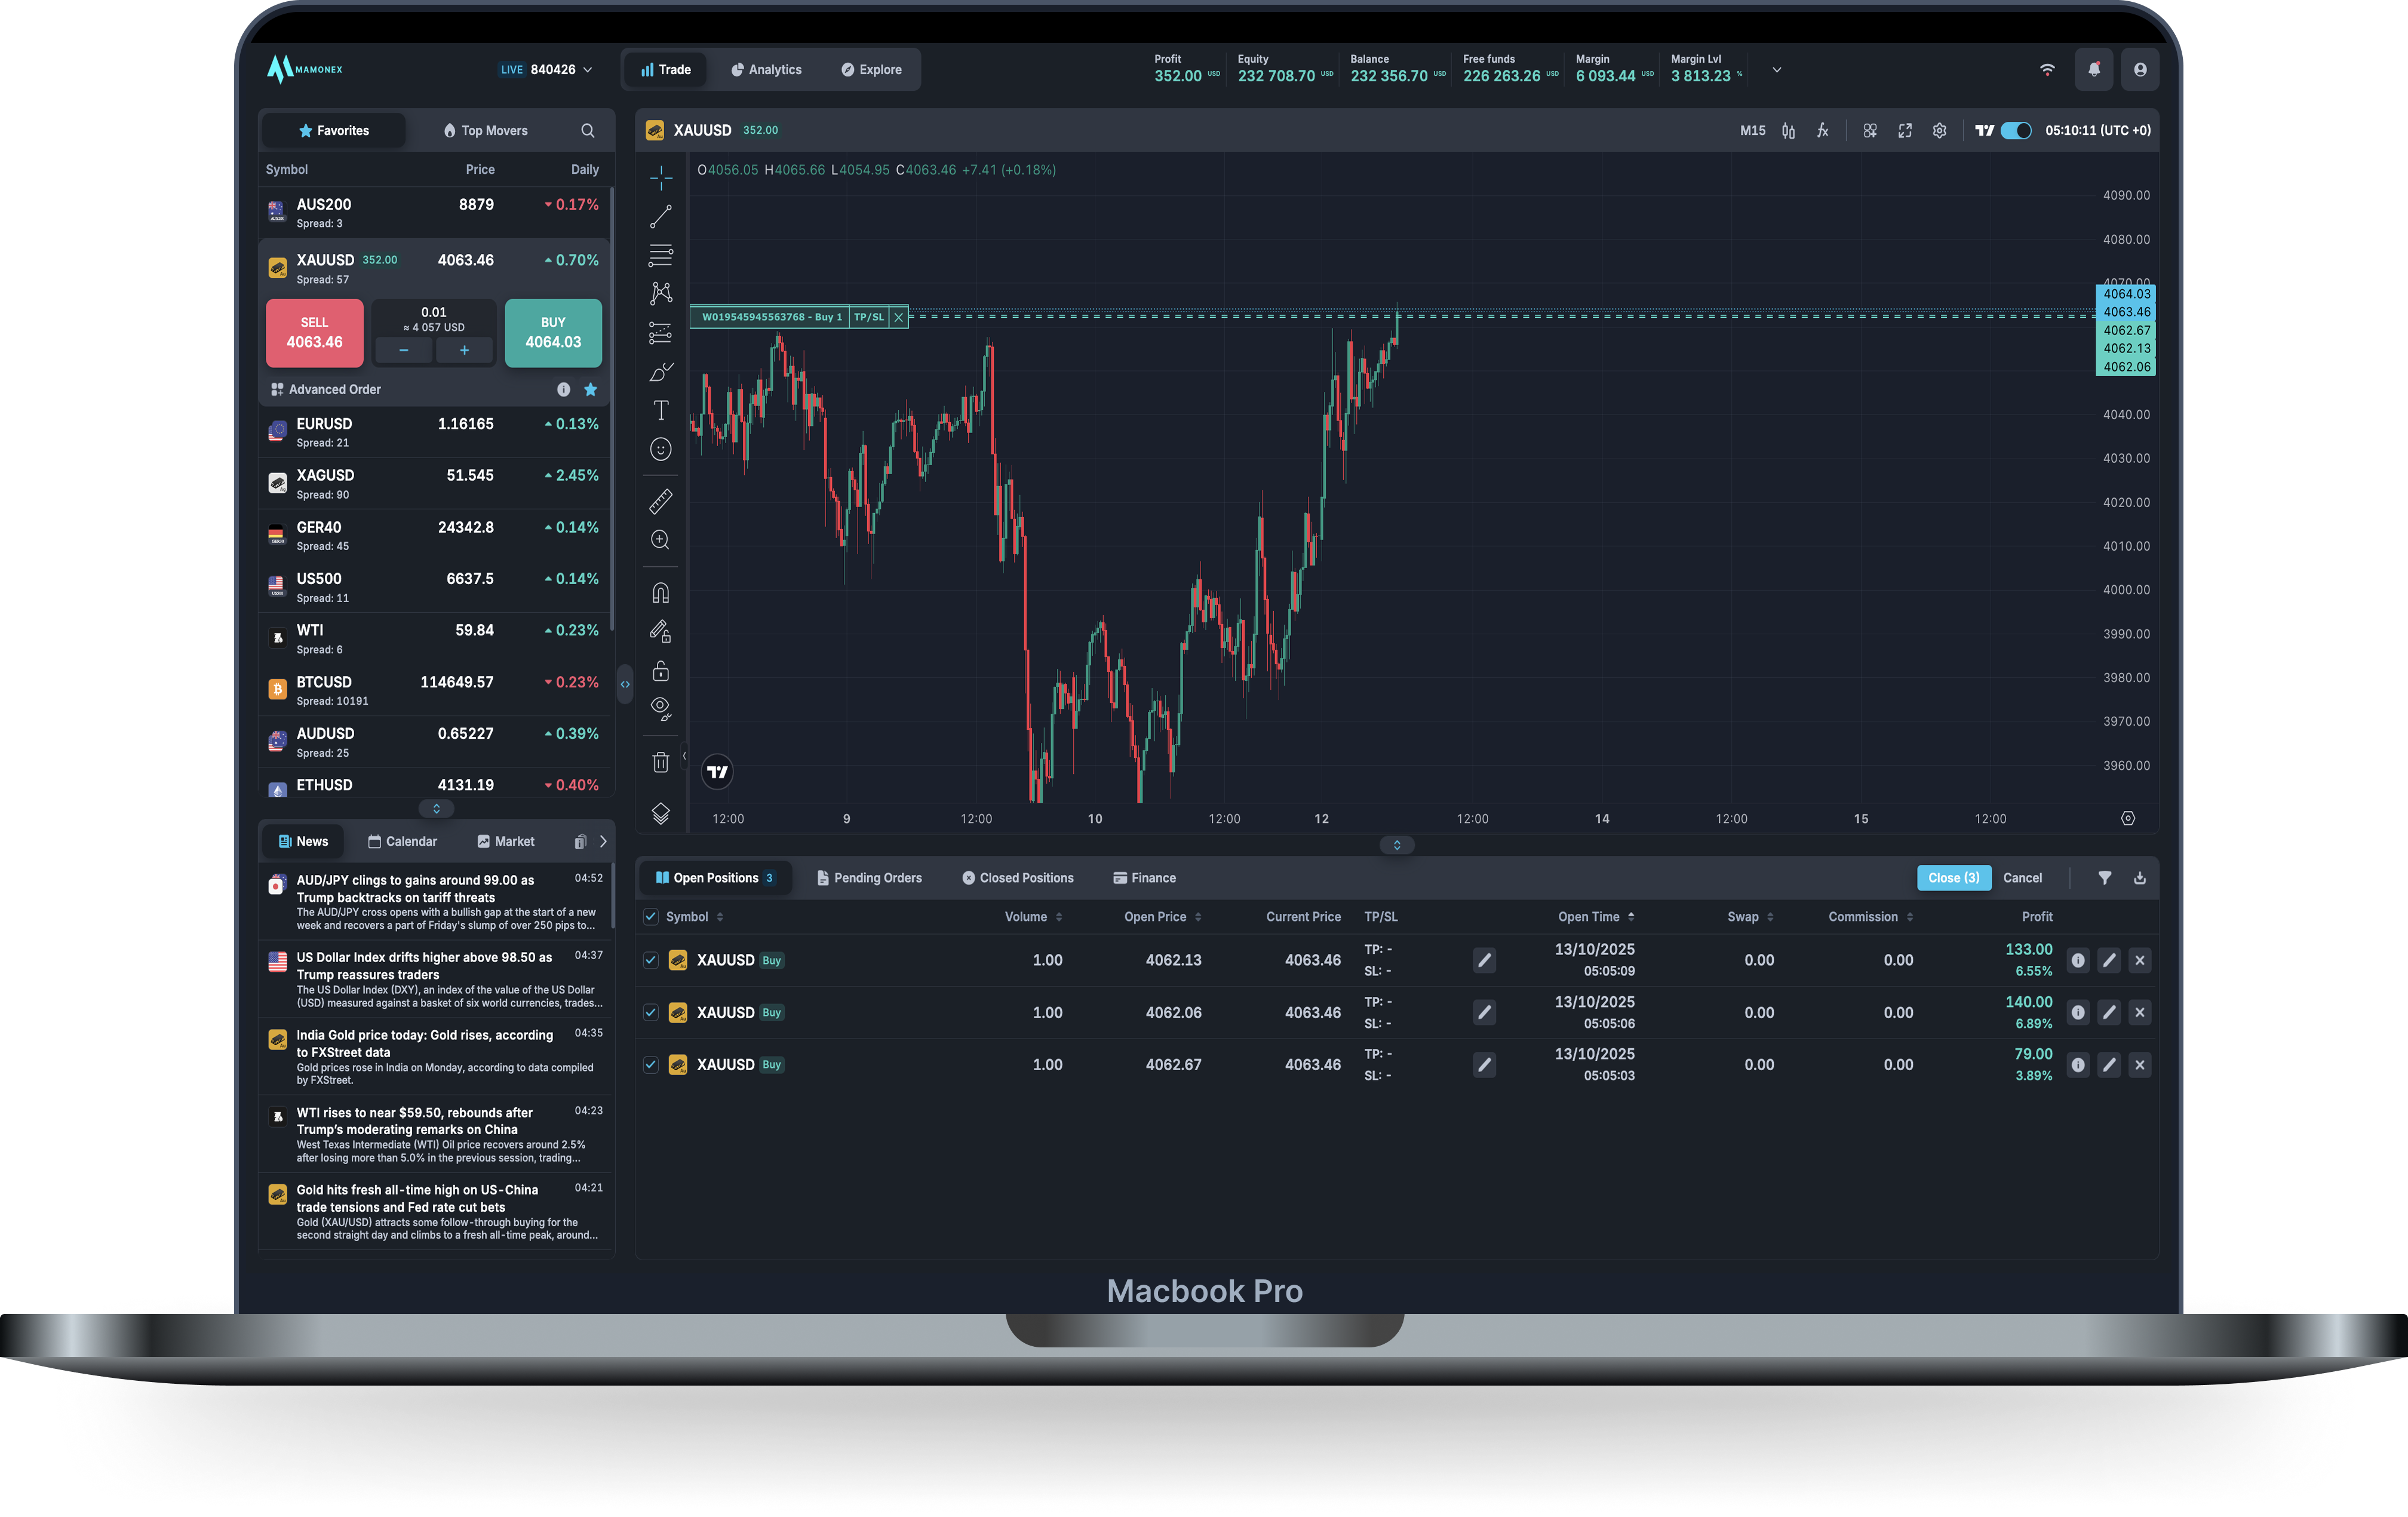This screenshot has width=2408, height=1517.
Task: Click the ruler measure tool
Action: tap(661, 501)
